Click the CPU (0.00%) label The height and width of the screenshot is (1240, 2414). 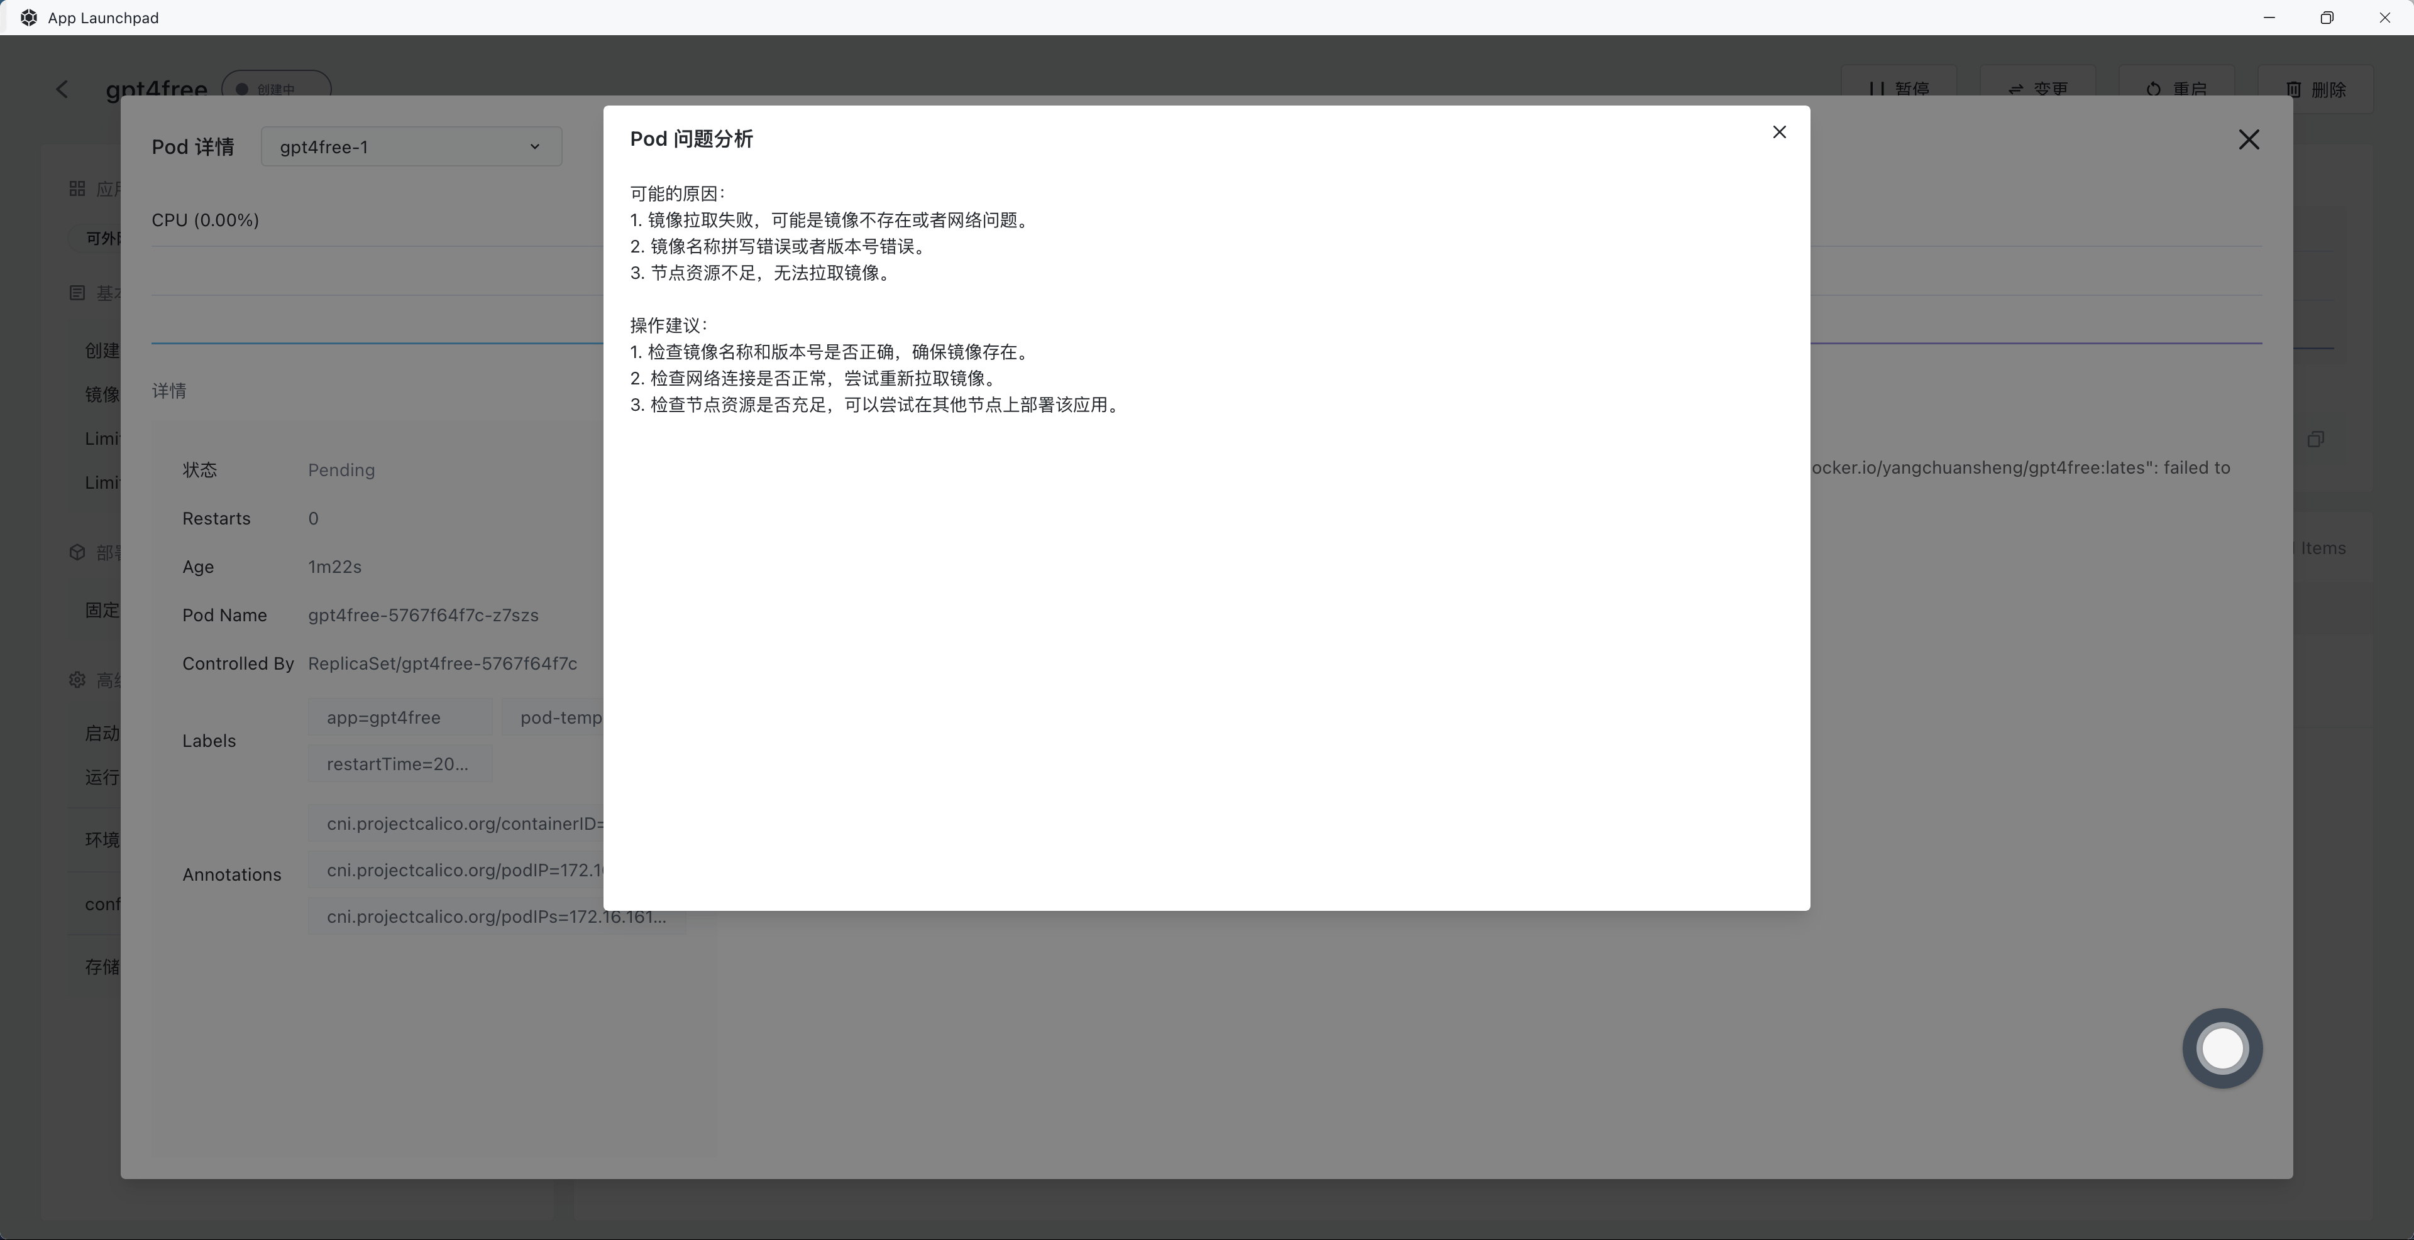click(205, 220)
